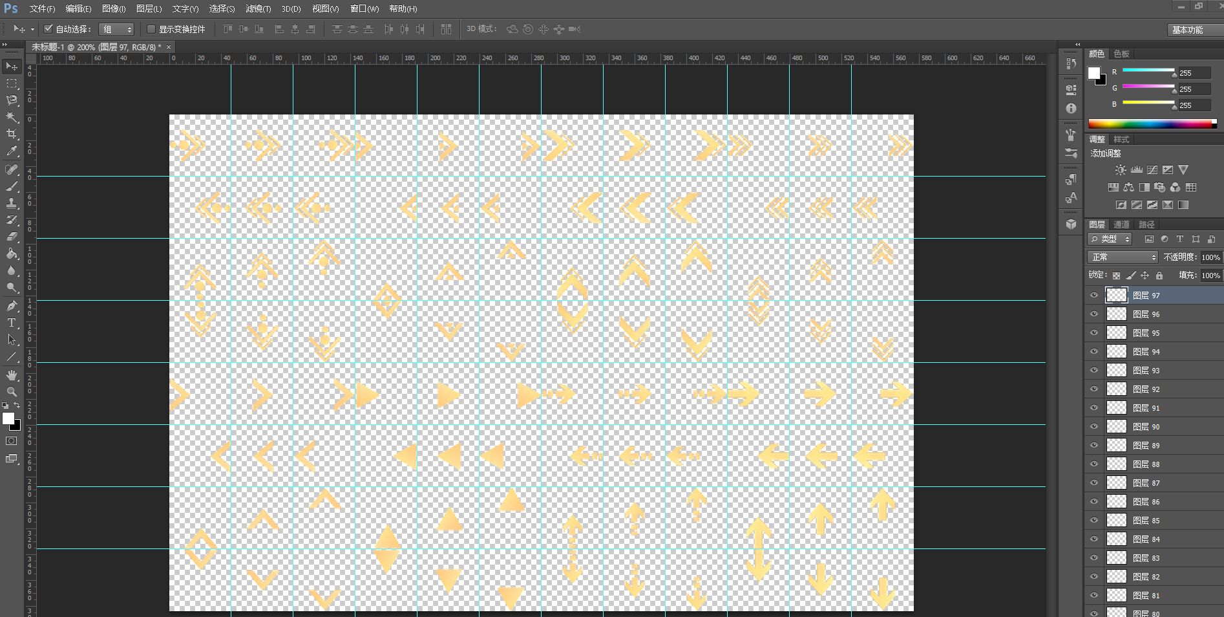1224x617 pixels.
Task: Click the G value input field
Action: coord(1194,89)
